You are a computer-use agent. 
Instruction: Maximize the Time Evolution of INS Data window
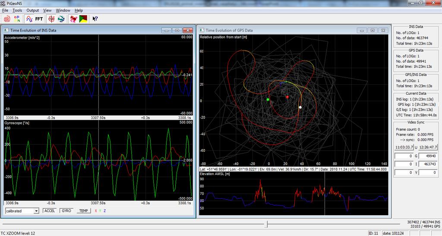tap(177, 30)
